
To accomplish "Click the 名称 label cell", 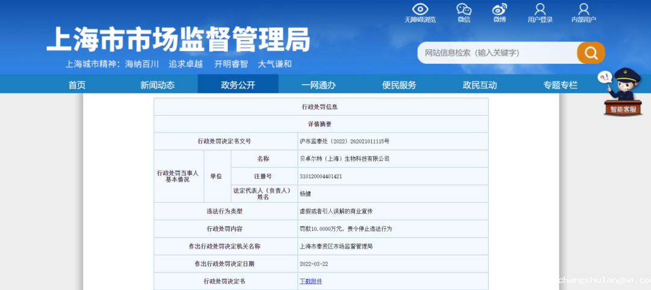I will (x=263, y=159).
